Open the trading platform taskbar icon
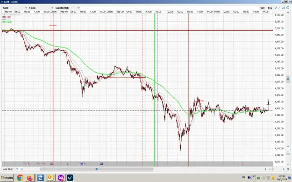 [70, 178]
